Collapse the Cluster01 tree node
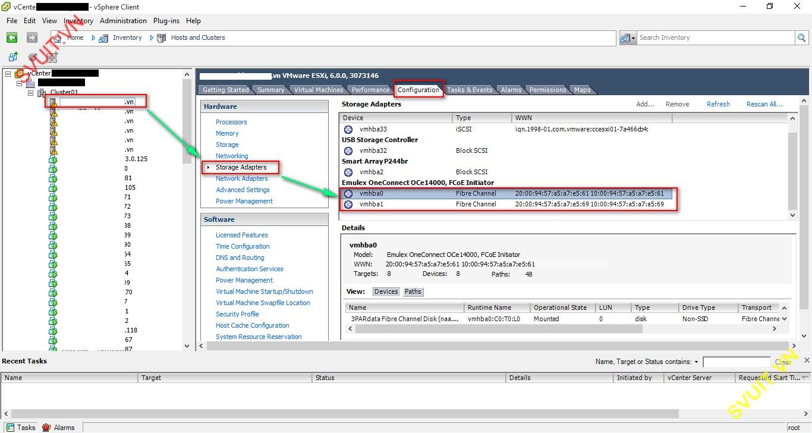 coord(30,93)
